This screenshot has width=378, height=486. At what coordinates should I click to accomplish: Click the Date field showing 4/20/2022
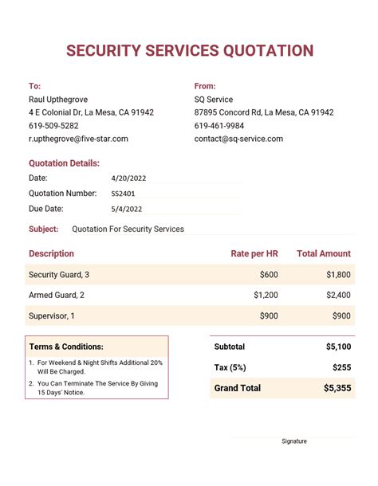176,178
